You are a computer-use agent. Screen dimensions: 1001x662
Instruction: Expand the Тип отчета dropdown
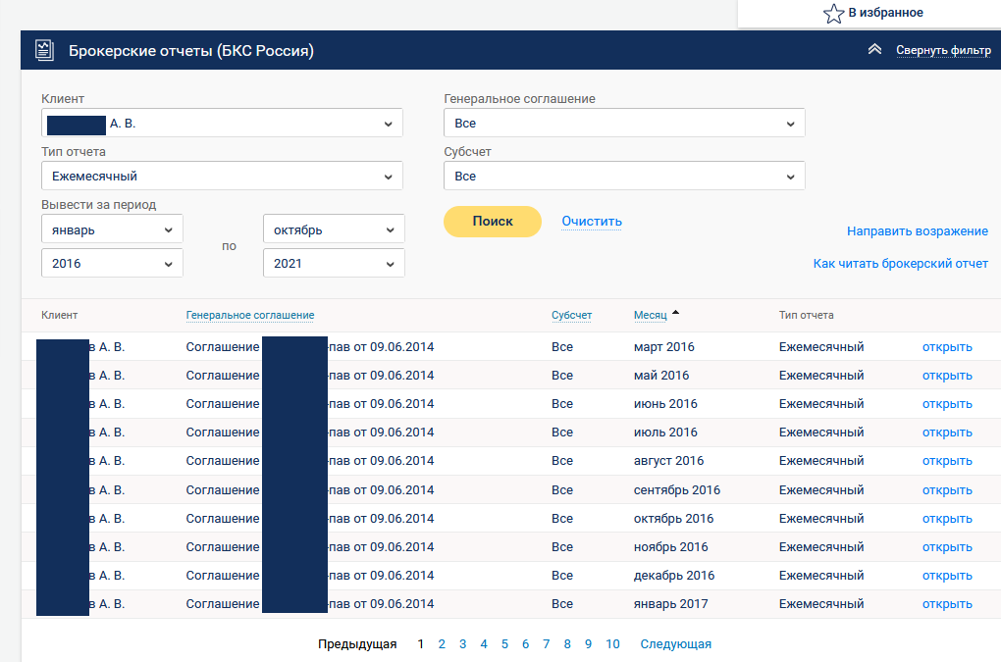(x=222, y=177)
